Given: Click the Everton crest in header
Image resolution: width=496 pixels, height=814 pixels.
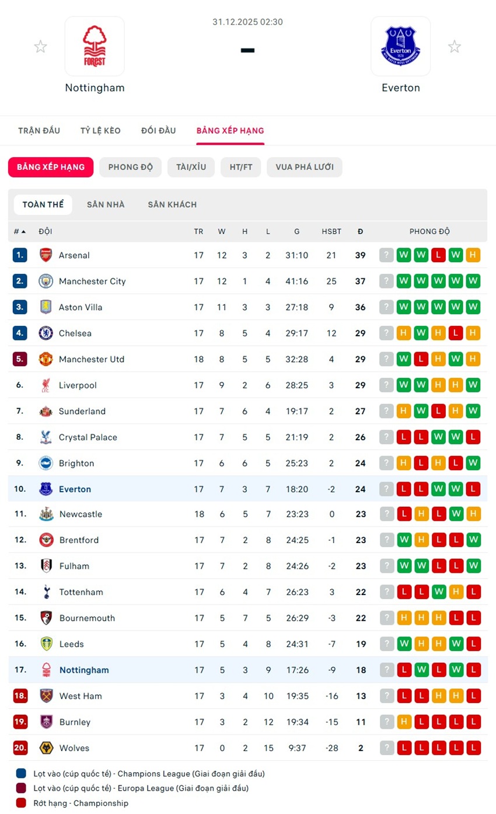Looking at the screenshot, I should pyautogui.click(x=400, y=46).
